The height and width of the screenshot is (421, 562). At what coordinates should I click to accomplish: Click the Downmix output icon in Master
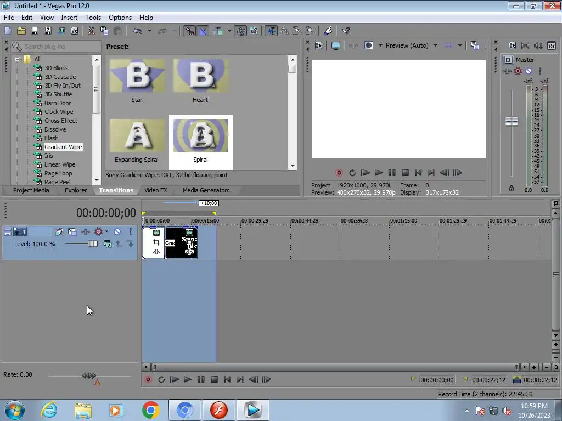525,45
